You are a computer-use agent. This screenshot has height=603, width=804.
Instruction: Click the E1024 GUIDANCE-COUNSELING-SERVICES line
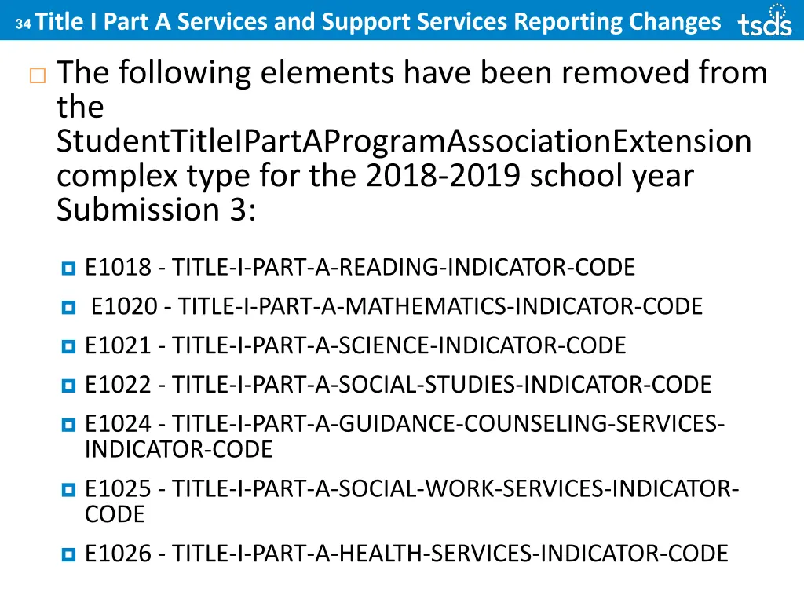click(x=405, y=437)
